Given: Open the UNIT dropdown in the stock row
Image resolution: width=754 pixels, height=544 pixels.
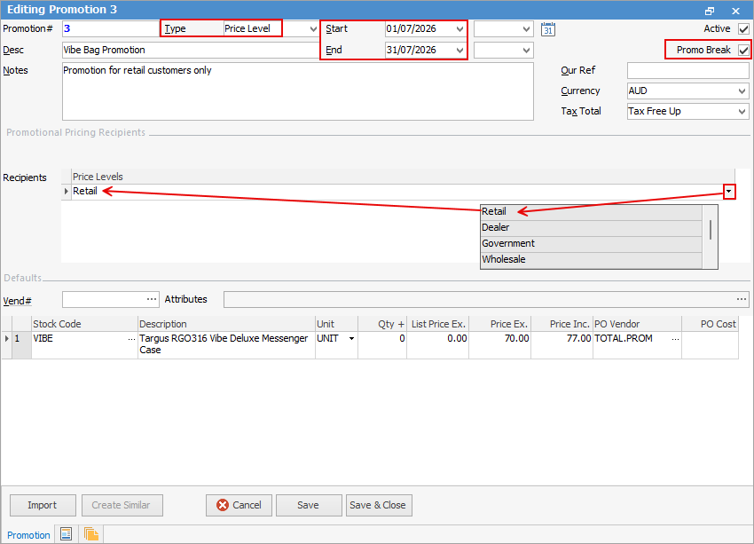Looking at the screenshot, I should pos(351,339).
